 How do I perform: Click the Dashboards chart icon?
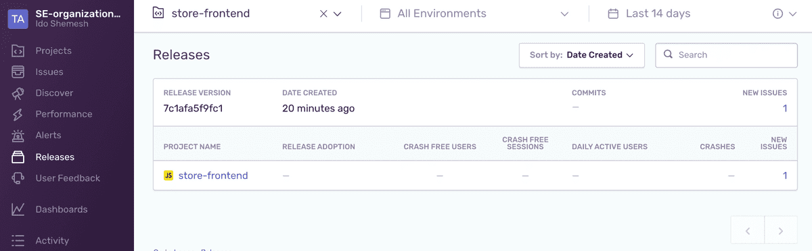pyautogui.click(x=18, y=209)
